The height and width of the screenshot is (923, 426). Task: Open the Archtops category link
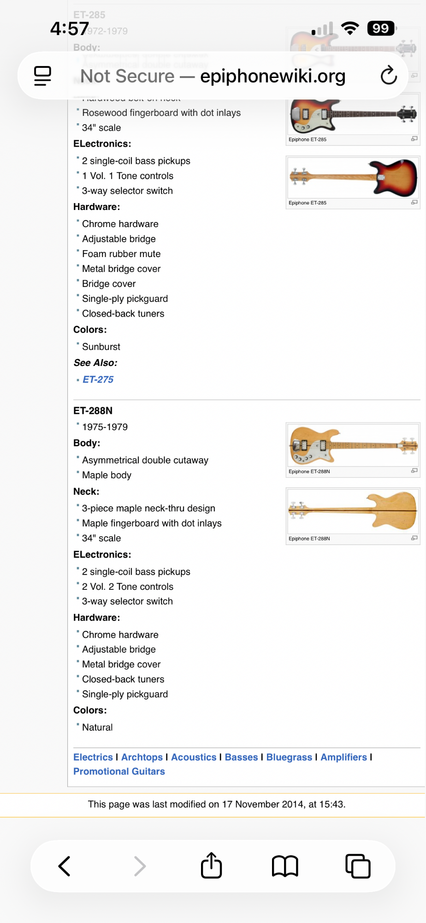tap(142, 757)
